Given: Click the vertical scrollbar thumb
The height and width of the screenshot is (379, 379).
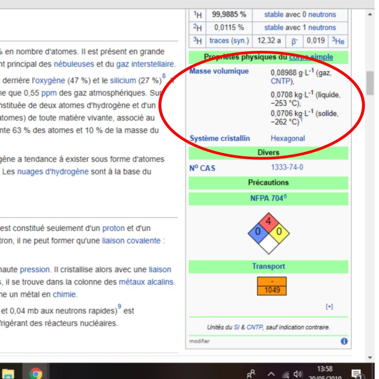Looking at the screenshot, I should (370, 83).
